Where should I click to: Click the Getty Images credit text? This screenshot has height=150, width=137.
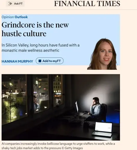[74, 148]
